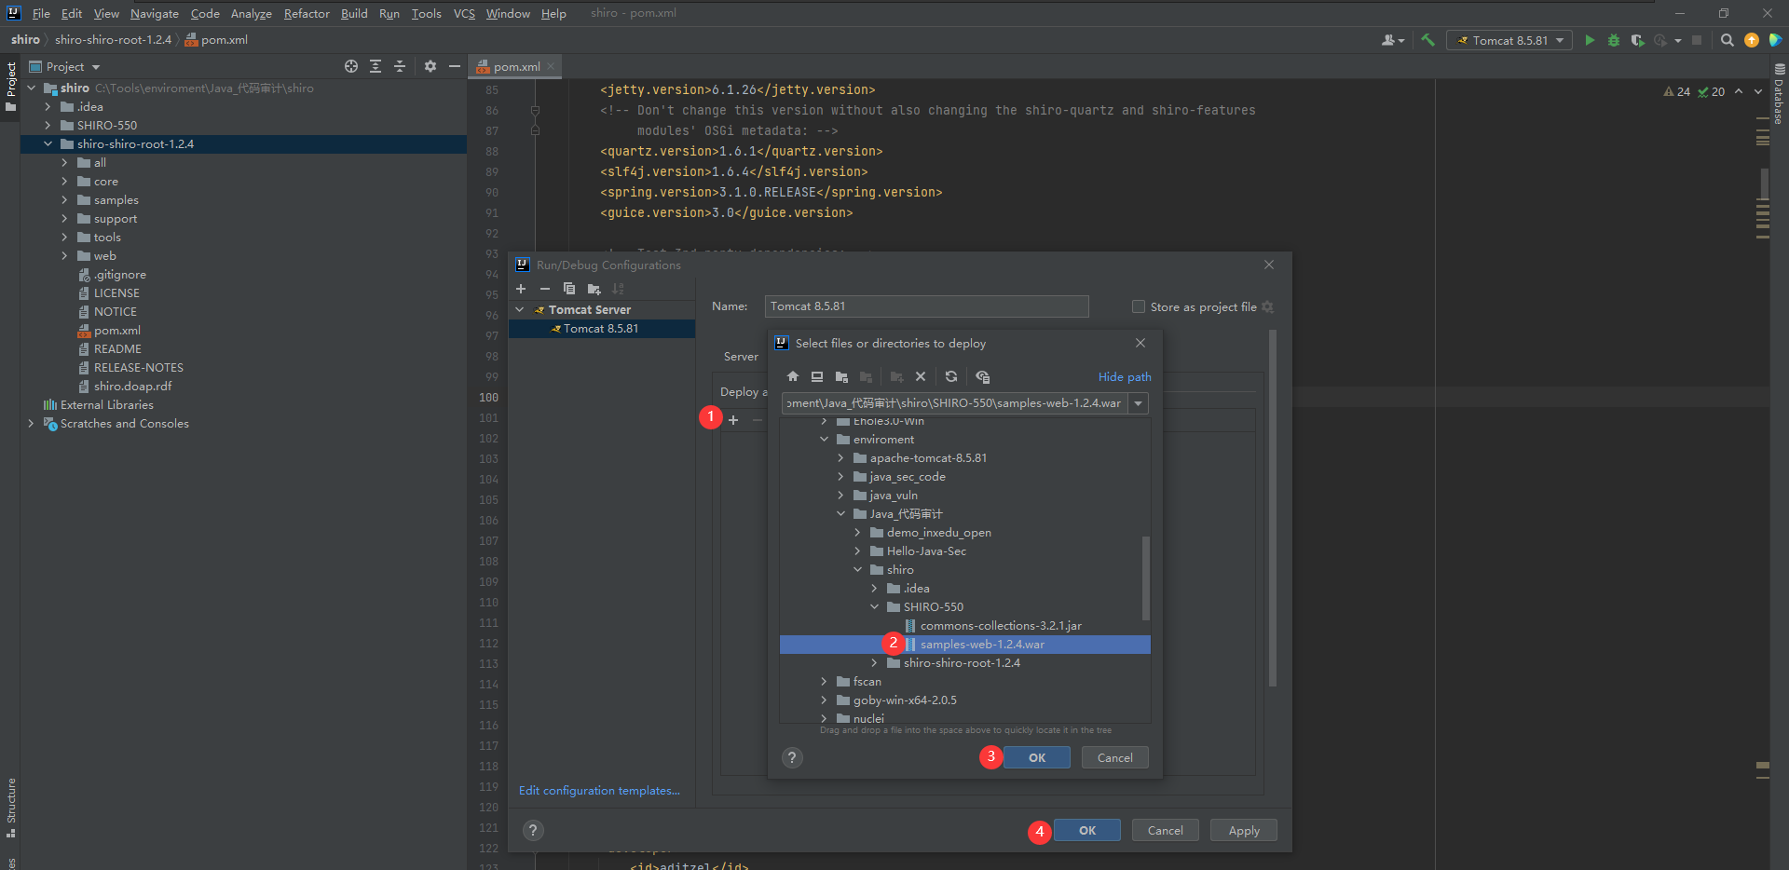1789x870 pixels.
Task: Open path history dropdown in file chooser
Action: click(1138, 403)
